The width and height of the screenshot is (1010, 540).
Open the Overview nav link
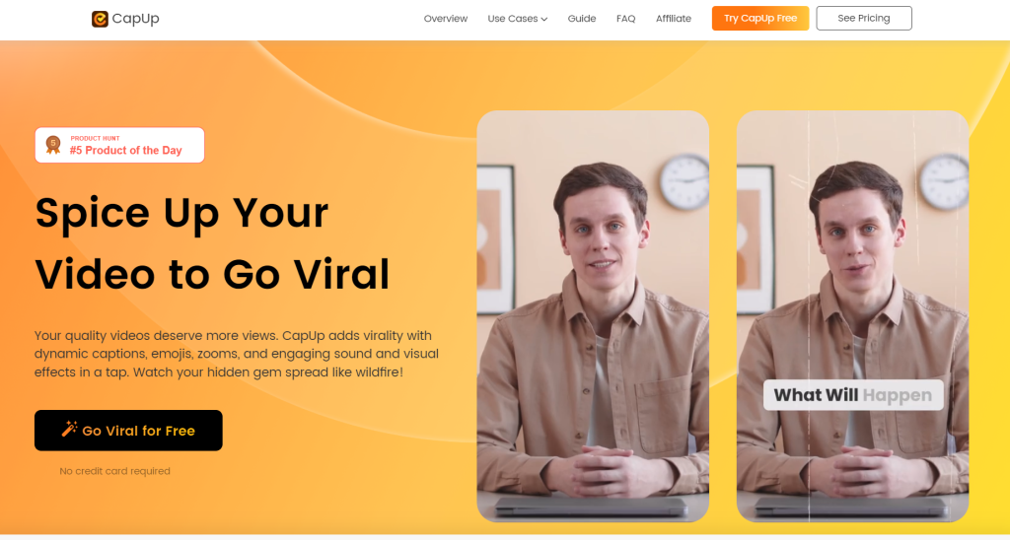point(446,19)
